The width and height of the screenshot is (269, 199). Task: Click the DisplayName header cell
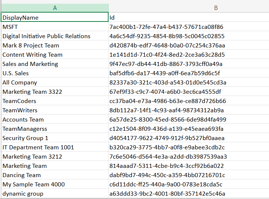[55, 17]
